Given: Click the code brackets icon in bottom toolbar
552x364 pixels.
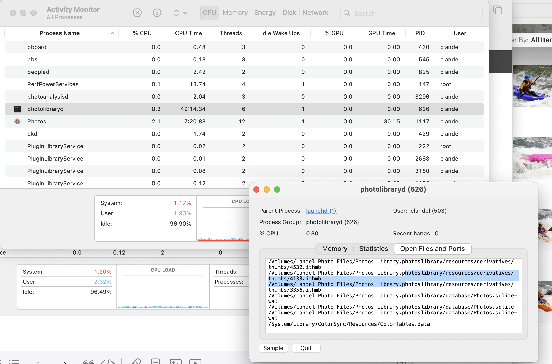Looking at the screenshot, I should click(108, 361).
